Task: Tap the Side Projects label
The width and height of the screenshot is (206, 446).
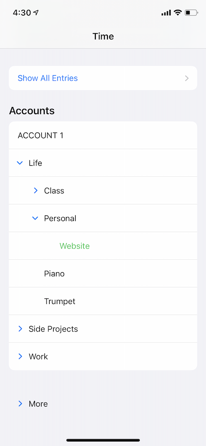Action: pos(53,329)
